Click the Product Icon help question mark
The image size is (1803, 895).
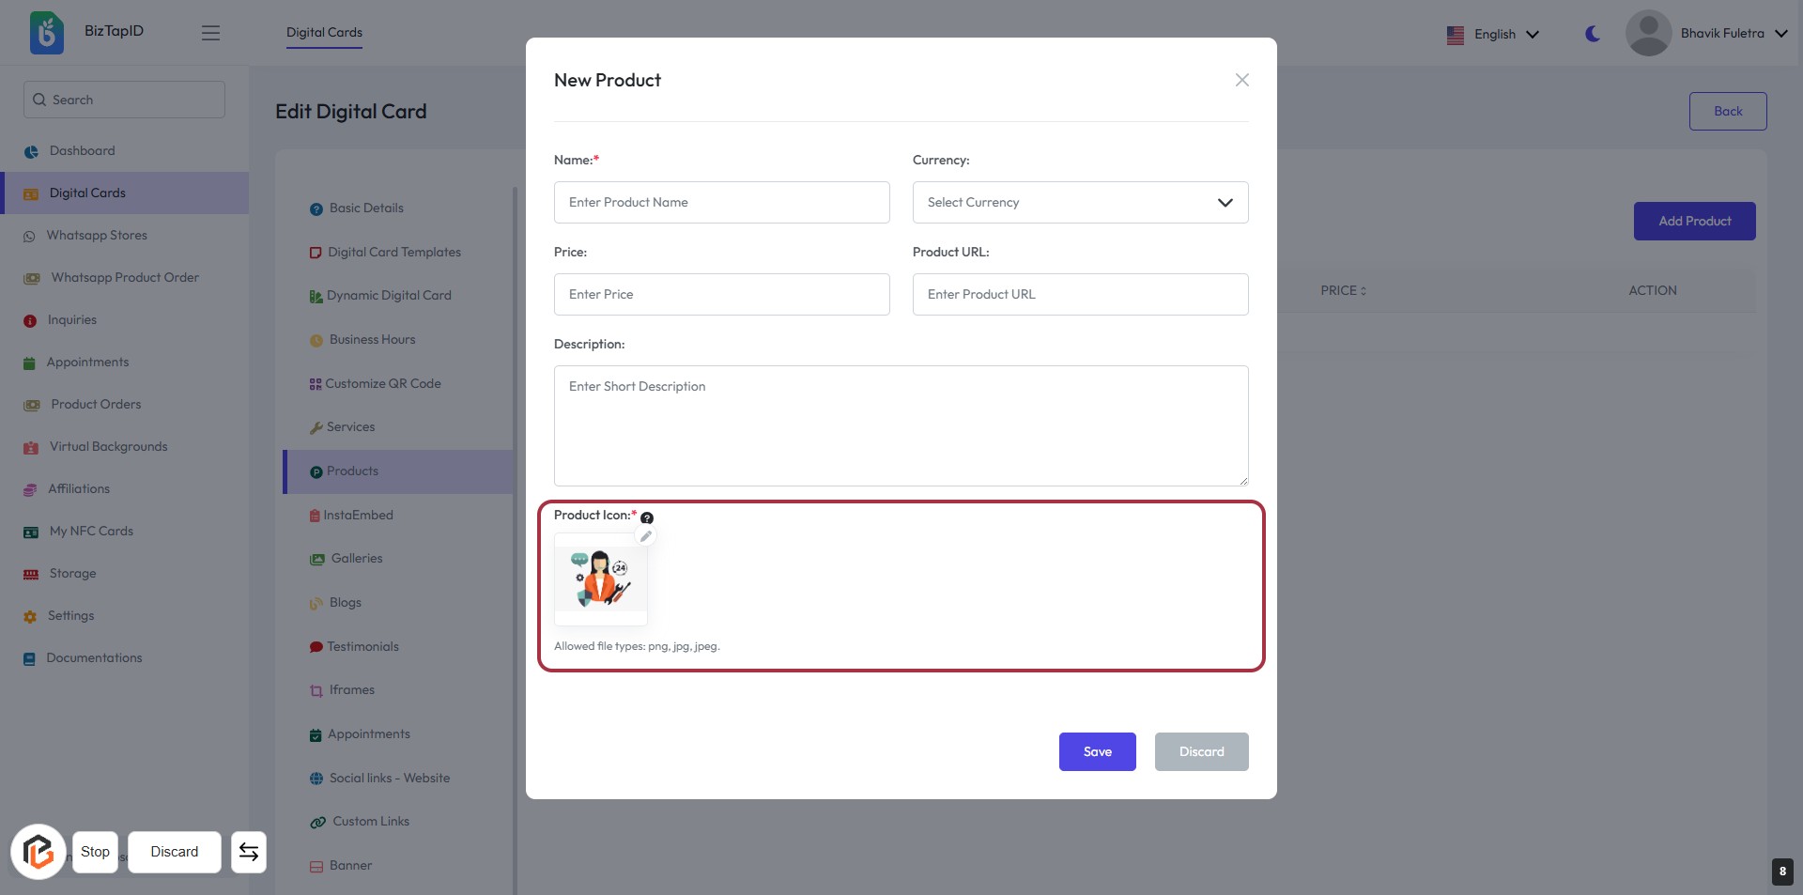tap(647, 517)
